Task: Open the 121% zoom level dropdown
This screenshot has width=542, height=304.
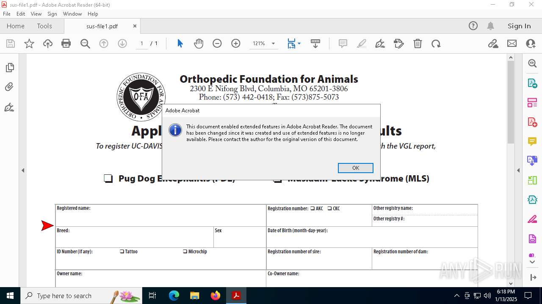Action: pos(273,43)
